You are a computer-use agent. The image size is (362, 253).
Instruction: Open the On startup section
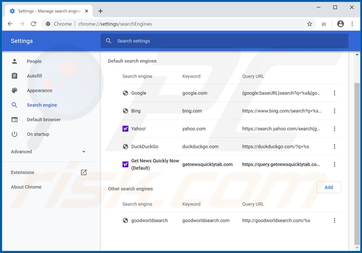click(x=38, y=134)
